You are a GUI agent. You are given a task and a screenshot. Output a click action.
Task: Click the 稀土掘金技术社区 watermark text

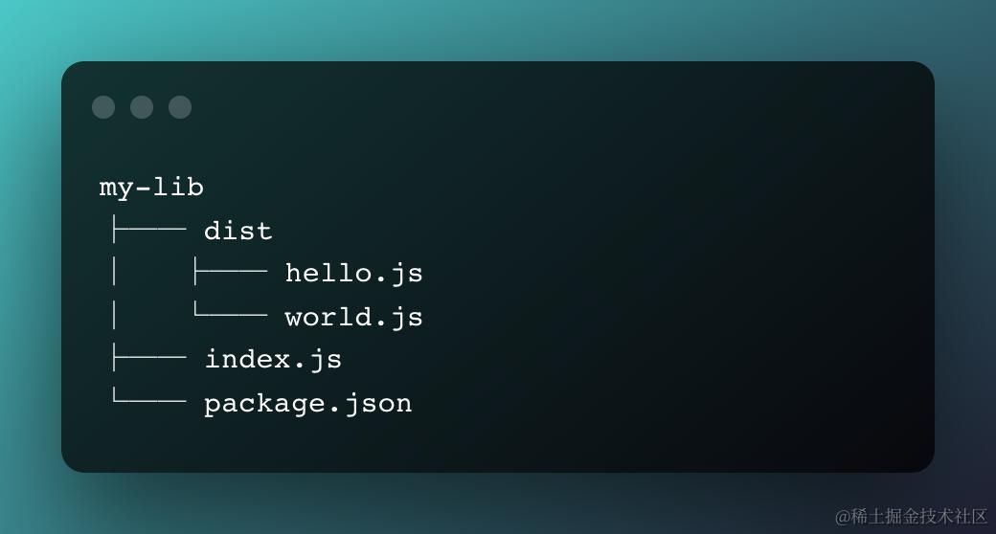[x=919, y=517]
